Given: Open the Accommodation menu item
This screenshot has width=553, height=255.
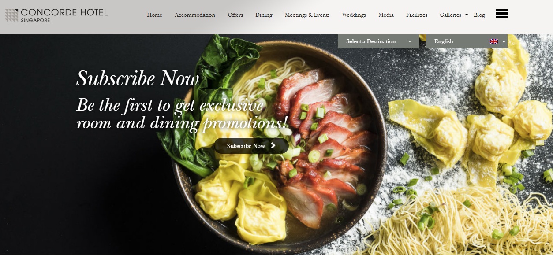Looking at the screenshot, I should point(195,15).
